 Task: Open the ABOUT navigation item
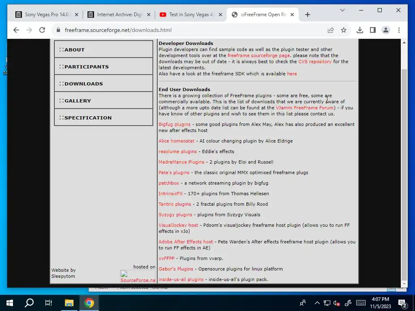[x=103, y=49]
